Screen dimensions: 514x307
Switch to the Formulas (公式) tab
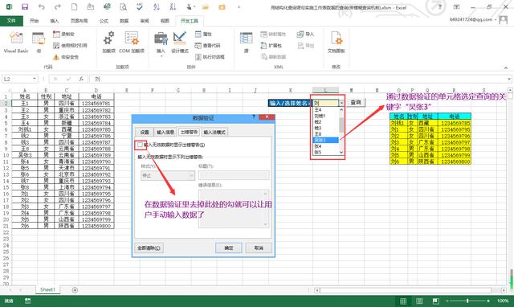click(104, 21)
